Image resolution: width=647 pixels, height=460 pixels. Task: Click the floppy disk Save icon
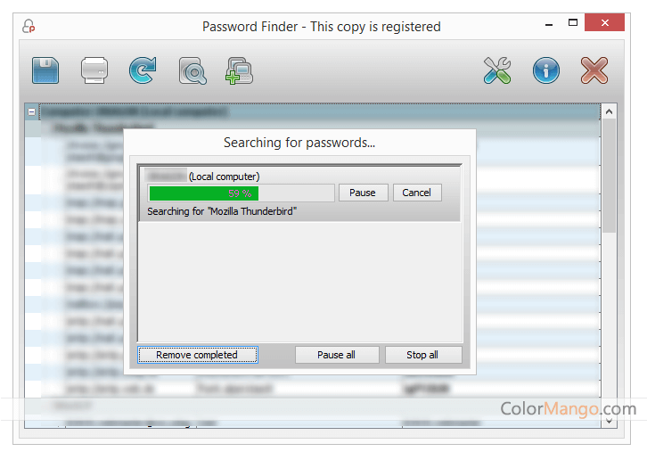45,70
